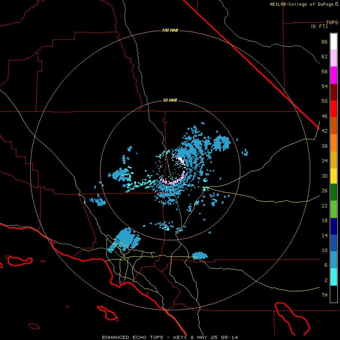340x340 pixels.
Task: Click the light green 22 kft legend swatch
Action: (334, 209)
